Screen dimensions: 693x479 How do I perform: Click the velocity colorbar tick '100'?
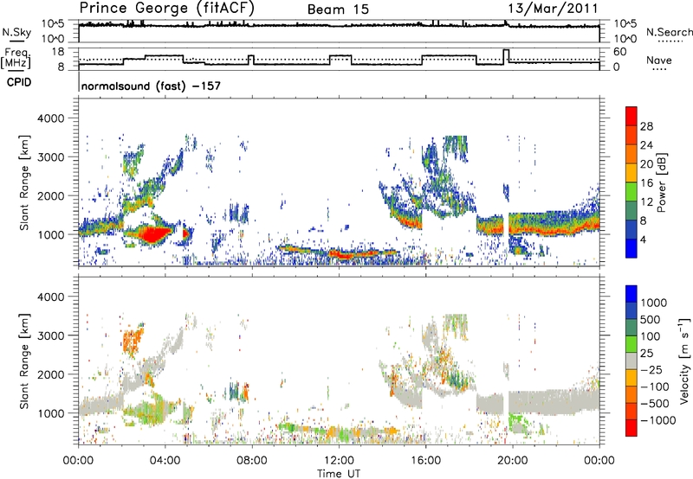(651, 336)
